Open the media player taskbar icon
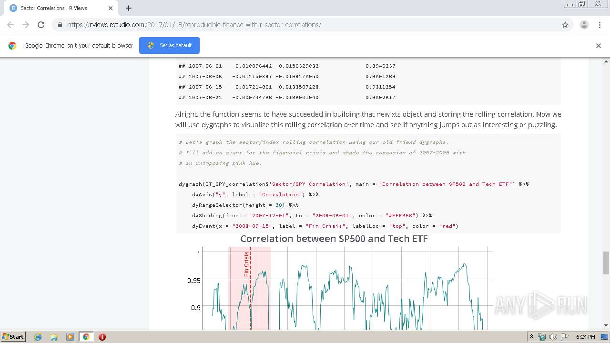Image resolution: width=610 pixels, height=343 pixels. click(x=70, y=337)
